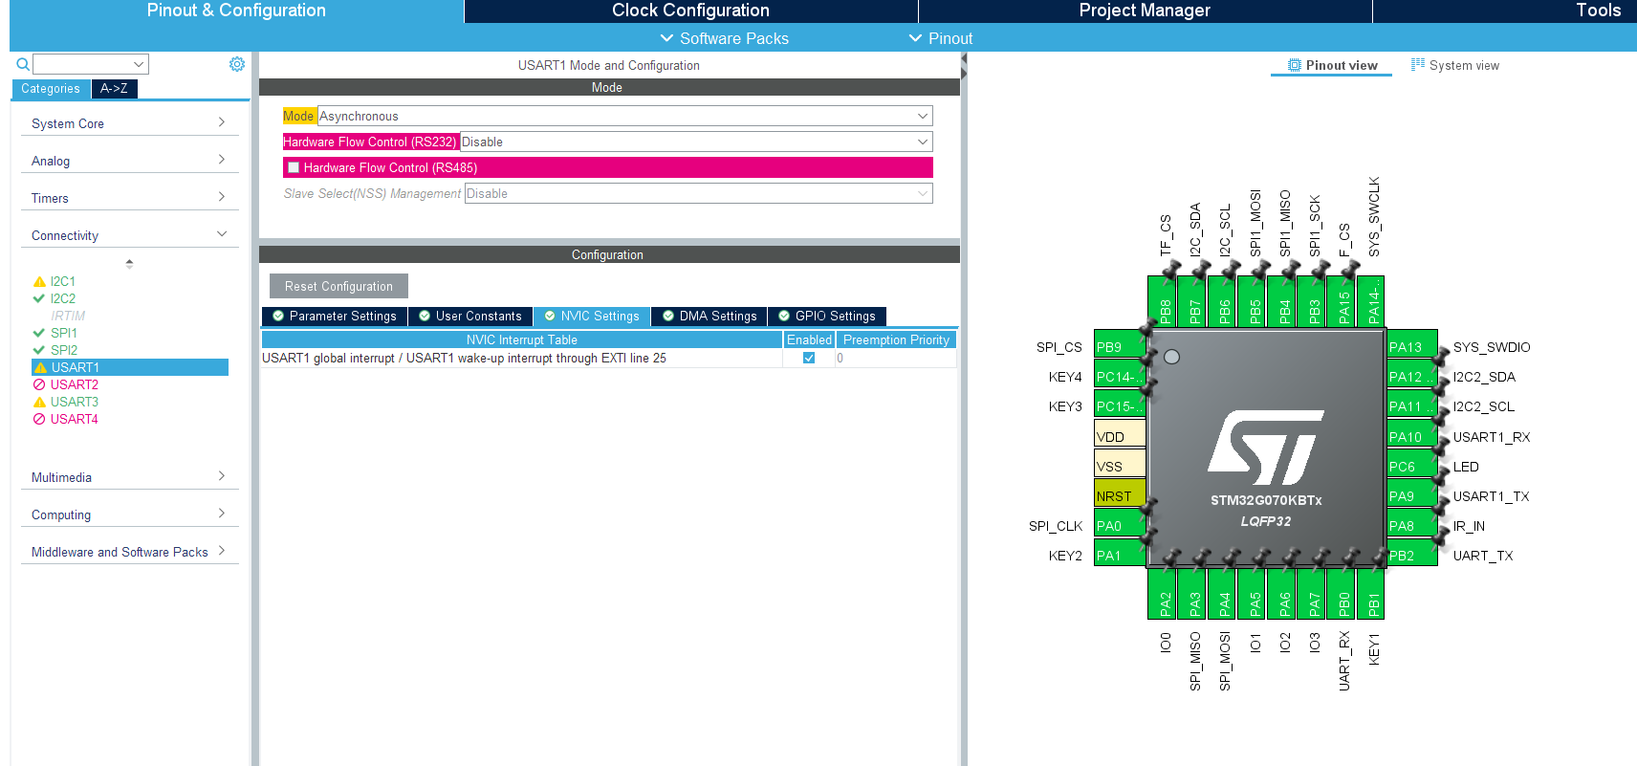Open the settings gear icon
This screenshot has width=1637, height=766.
[237, 64]
